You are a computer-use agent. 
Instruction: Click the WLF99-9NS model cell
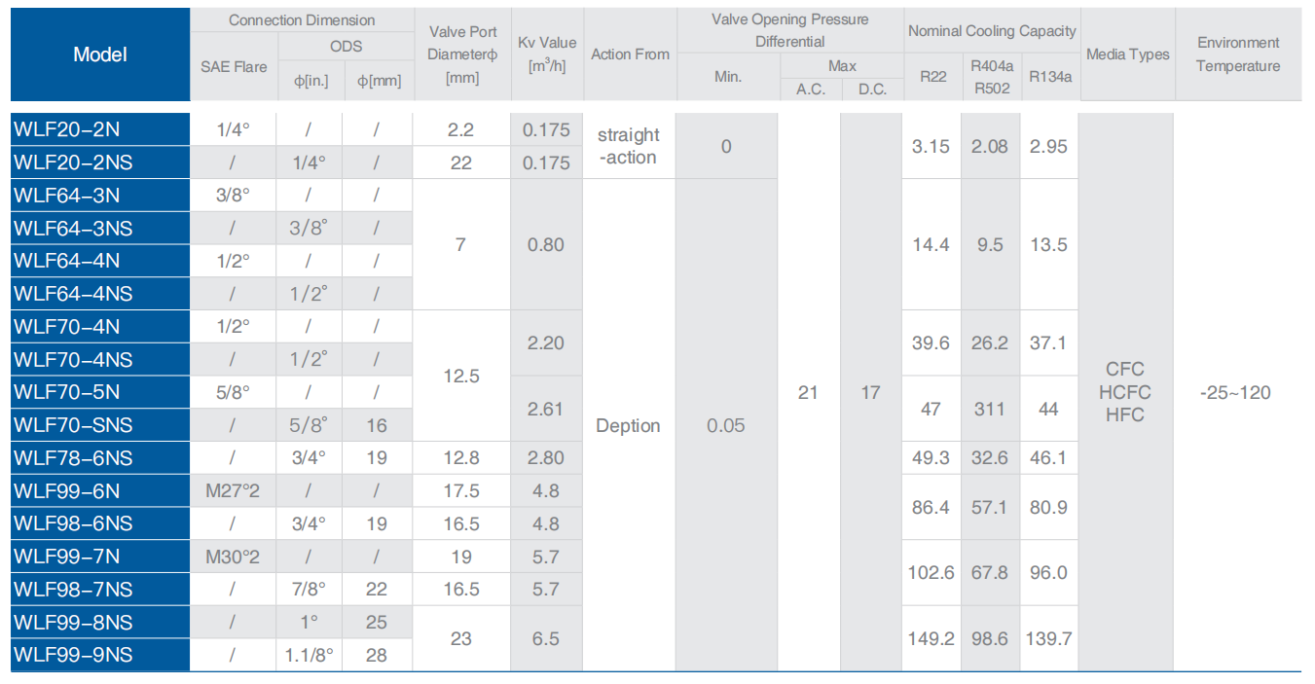click(100, 655)
